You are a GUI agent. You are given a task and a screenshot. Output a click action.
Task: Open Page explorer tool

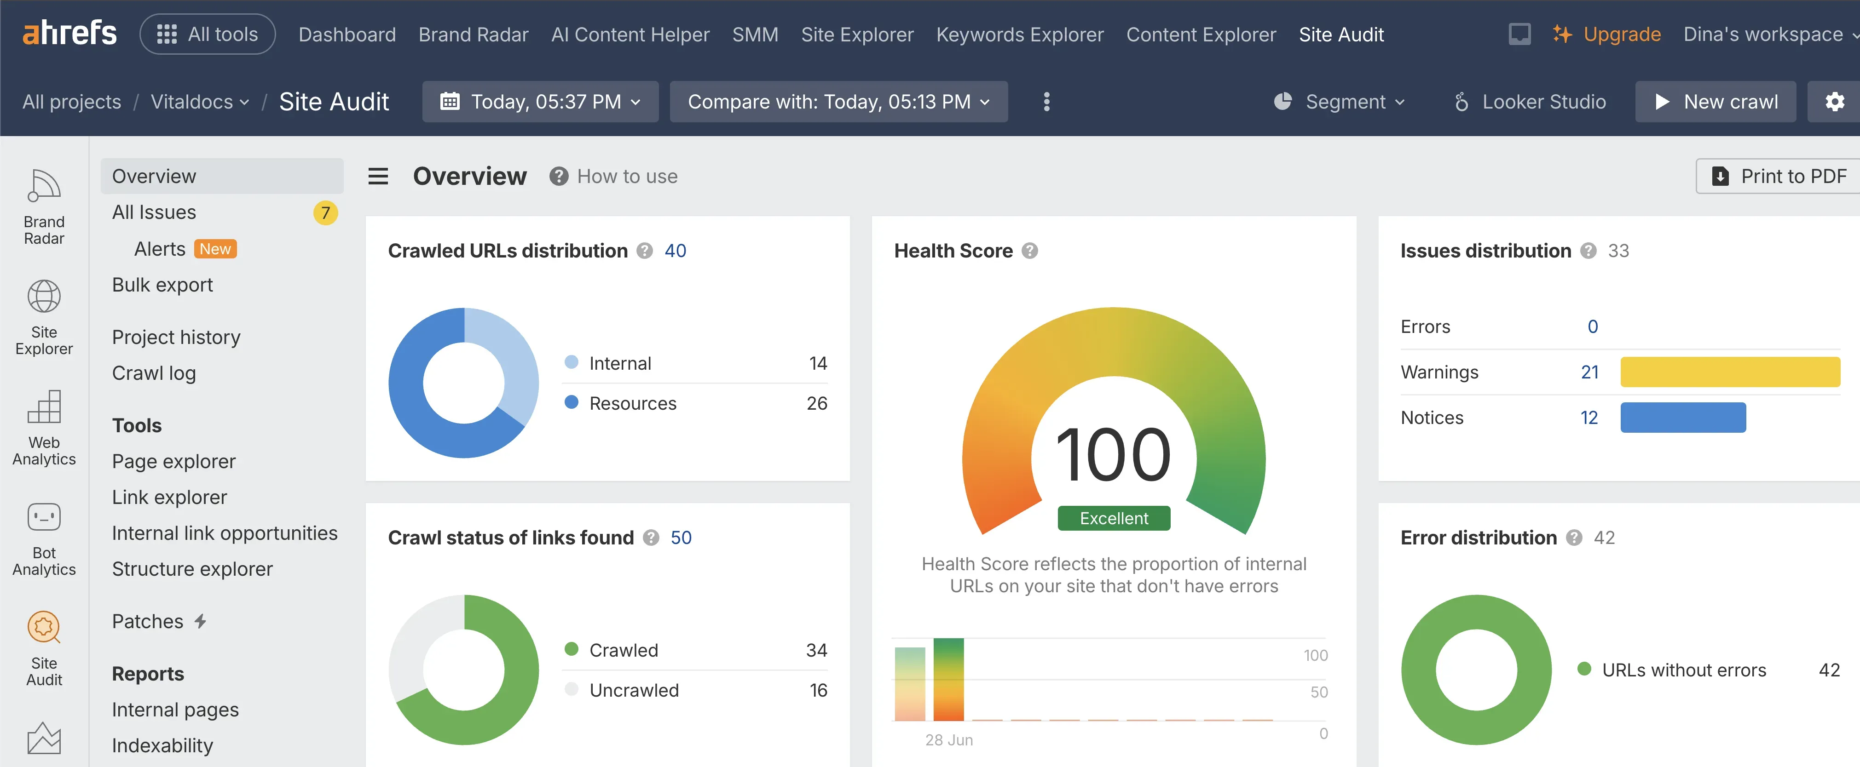pyautogui.click(x=173, y=461)
